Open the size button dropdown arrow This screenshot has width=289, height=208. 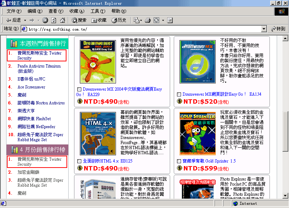163,20
